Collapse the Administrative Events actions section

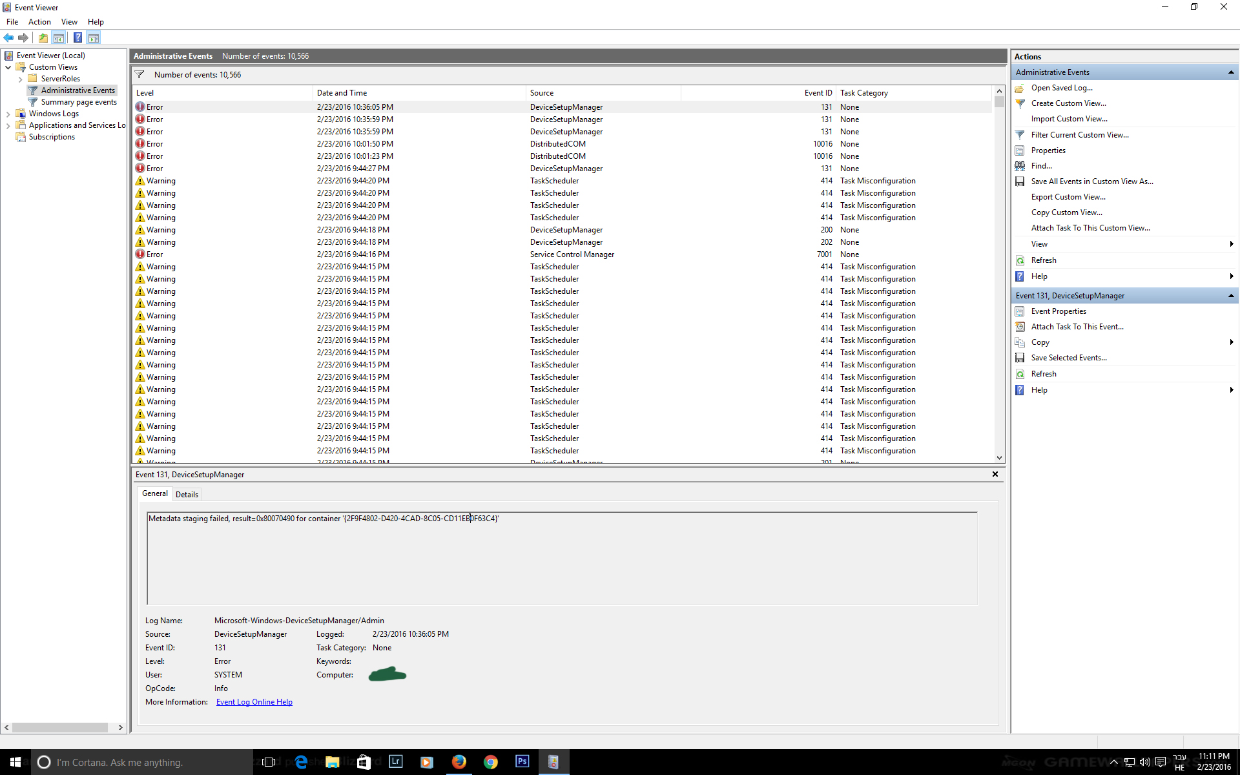[x=1231, y=72]
